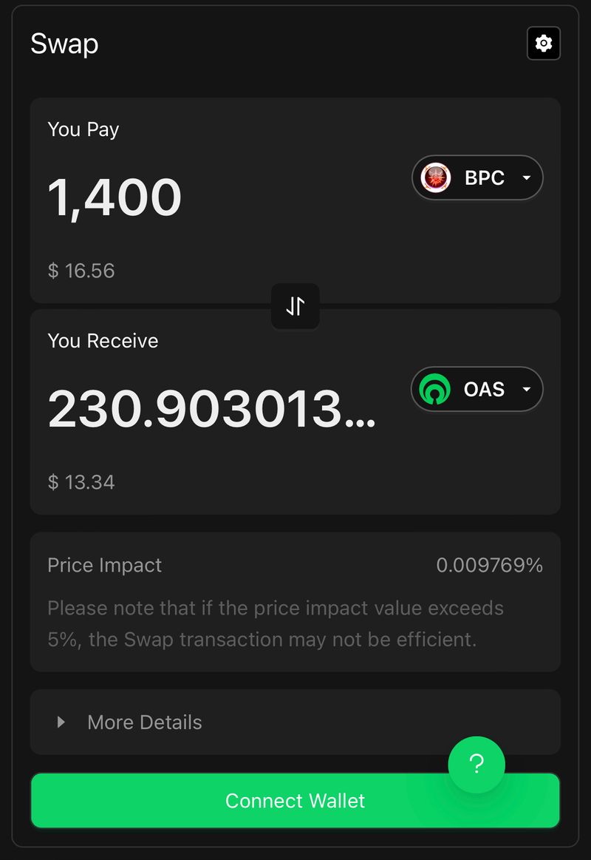Viewport: 591px width, 860px height.
Task: Click the BPC token logo
Action: [x=436, y=177]
